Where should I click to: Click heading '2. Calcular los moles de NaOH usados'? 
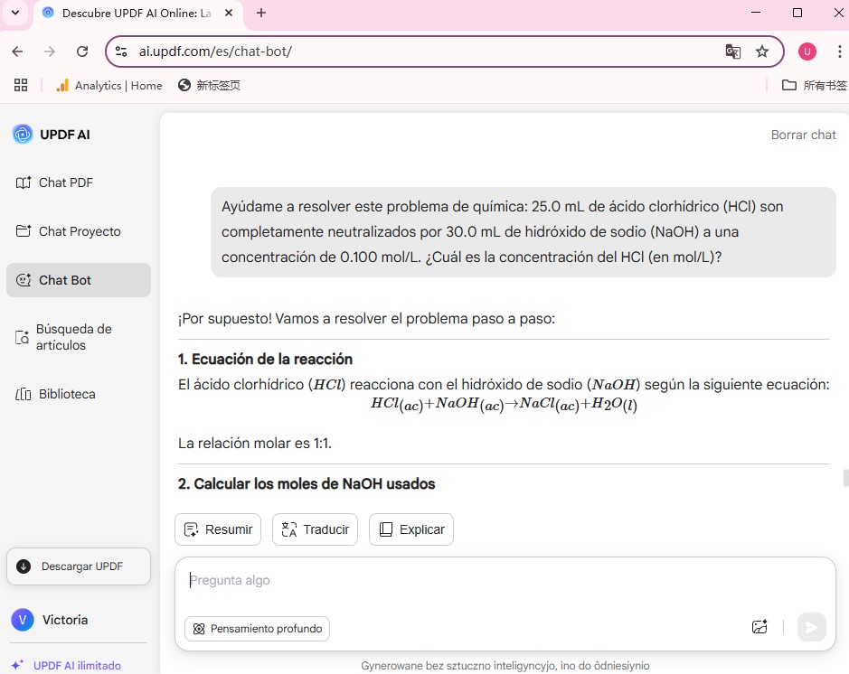click(307, 483)
